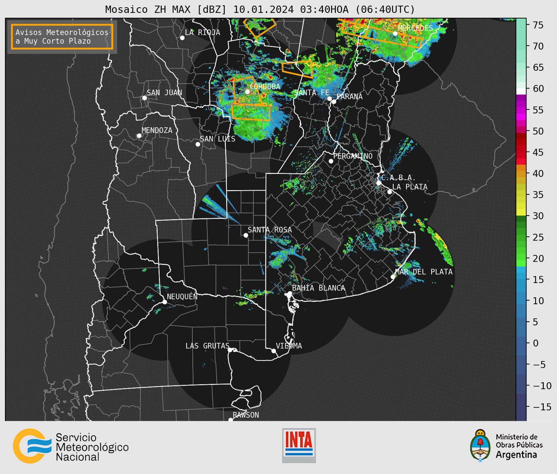This screenshot has height=474, width=557.
Task: Click the color scale tick label 5
Action: coord(535,322)
